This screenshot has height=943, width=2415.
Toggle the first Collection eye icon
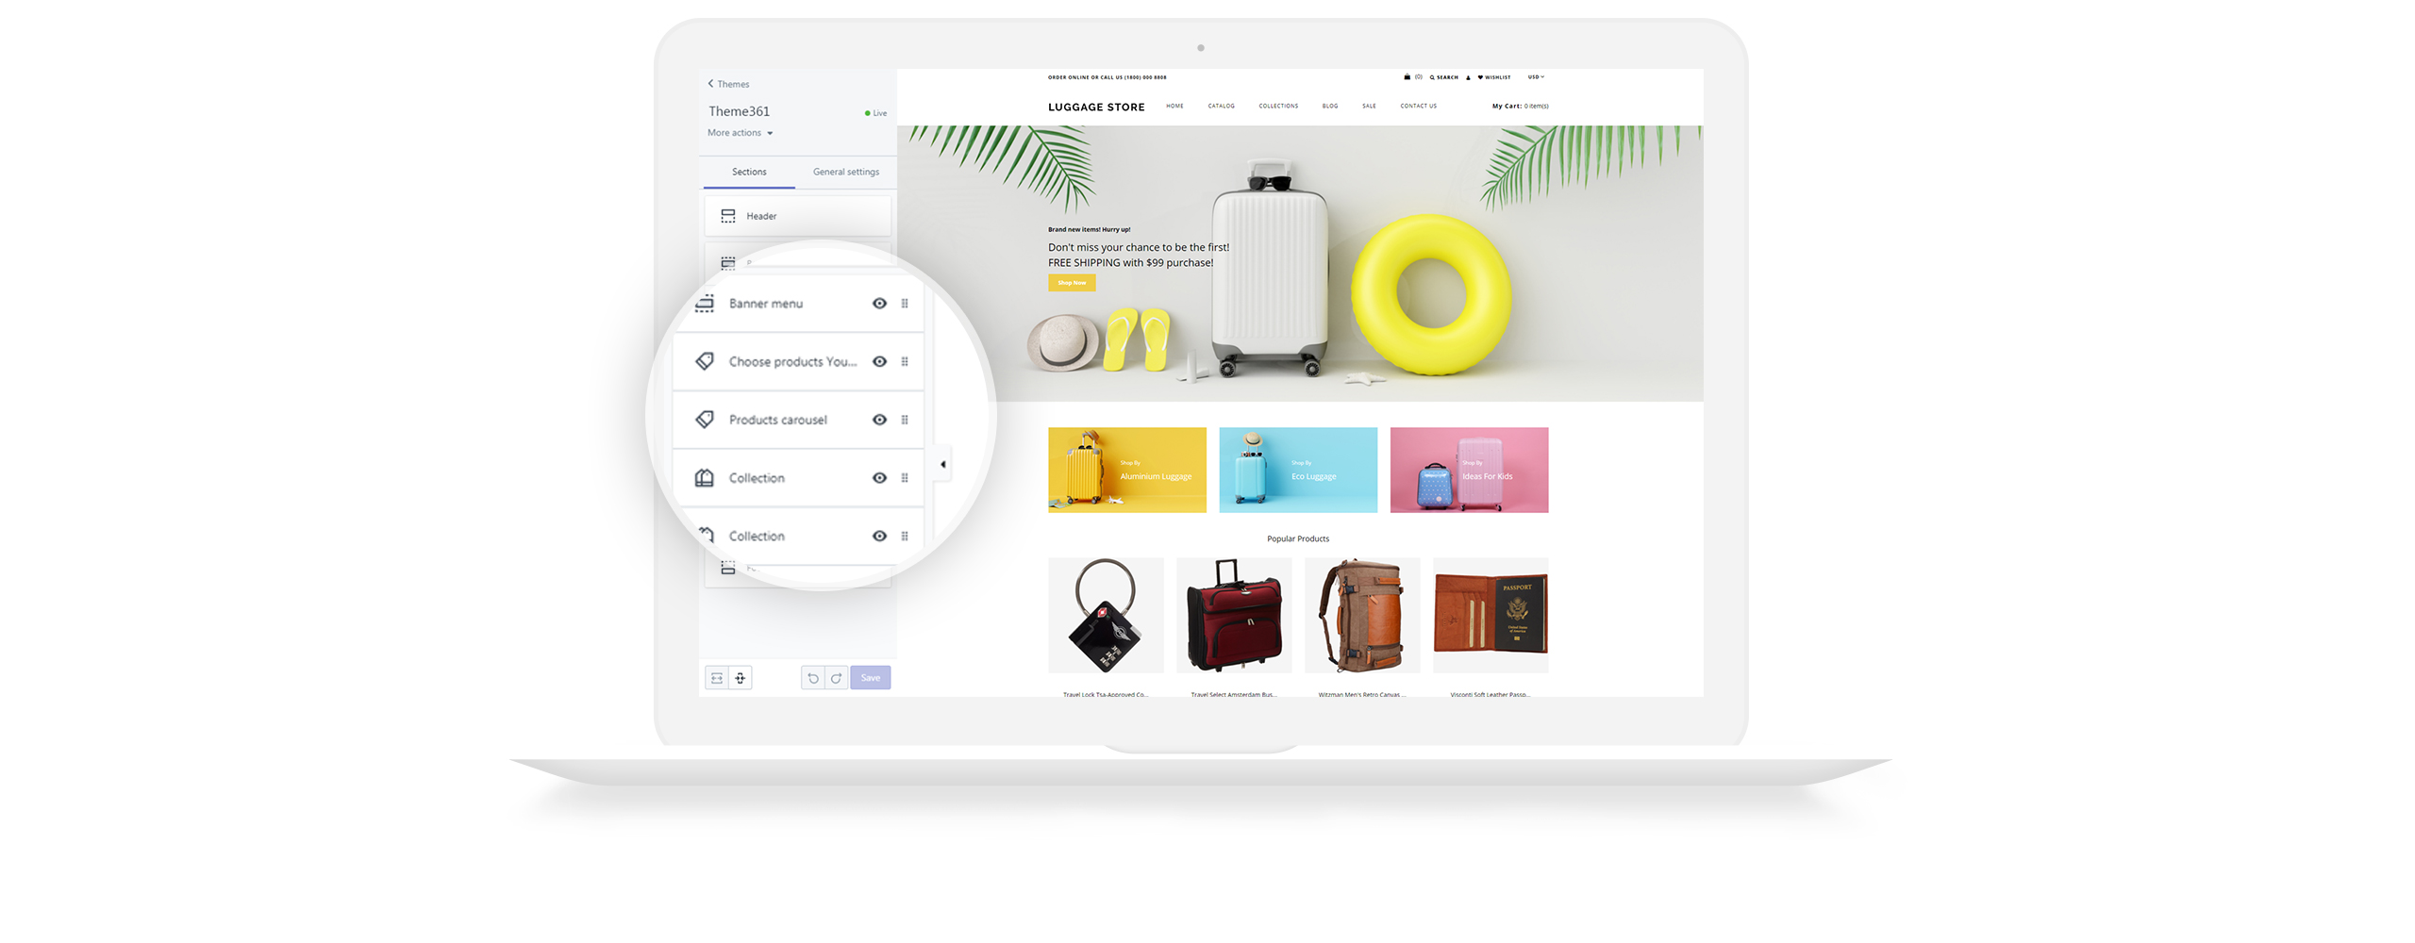tap(879, 478)
